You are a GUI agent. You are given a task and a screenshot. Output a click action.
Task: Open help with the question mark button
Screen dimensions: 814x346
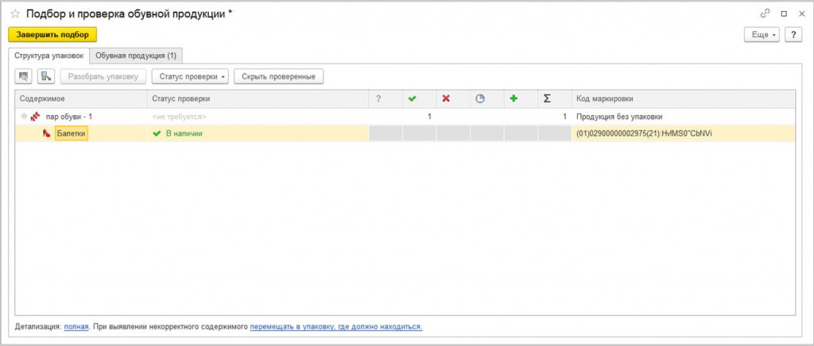793,35
